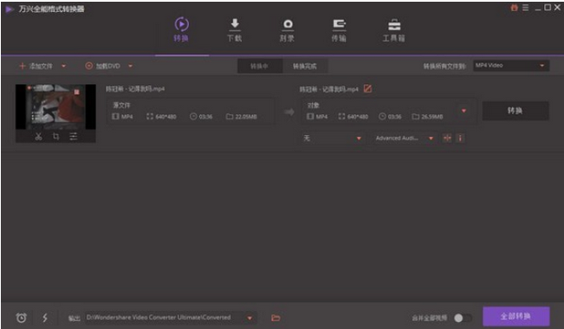Open the 刻录 (Burn) tab
The width and height of the screenshot is (564, 329).
tap(287, 30)
